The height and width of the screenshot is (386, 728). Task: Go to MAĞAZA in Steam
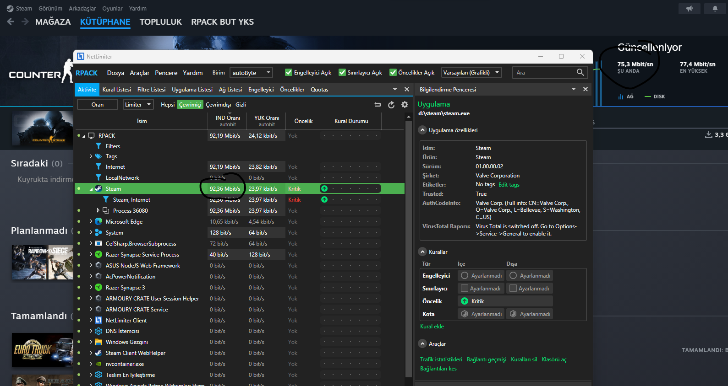[53, 21]
